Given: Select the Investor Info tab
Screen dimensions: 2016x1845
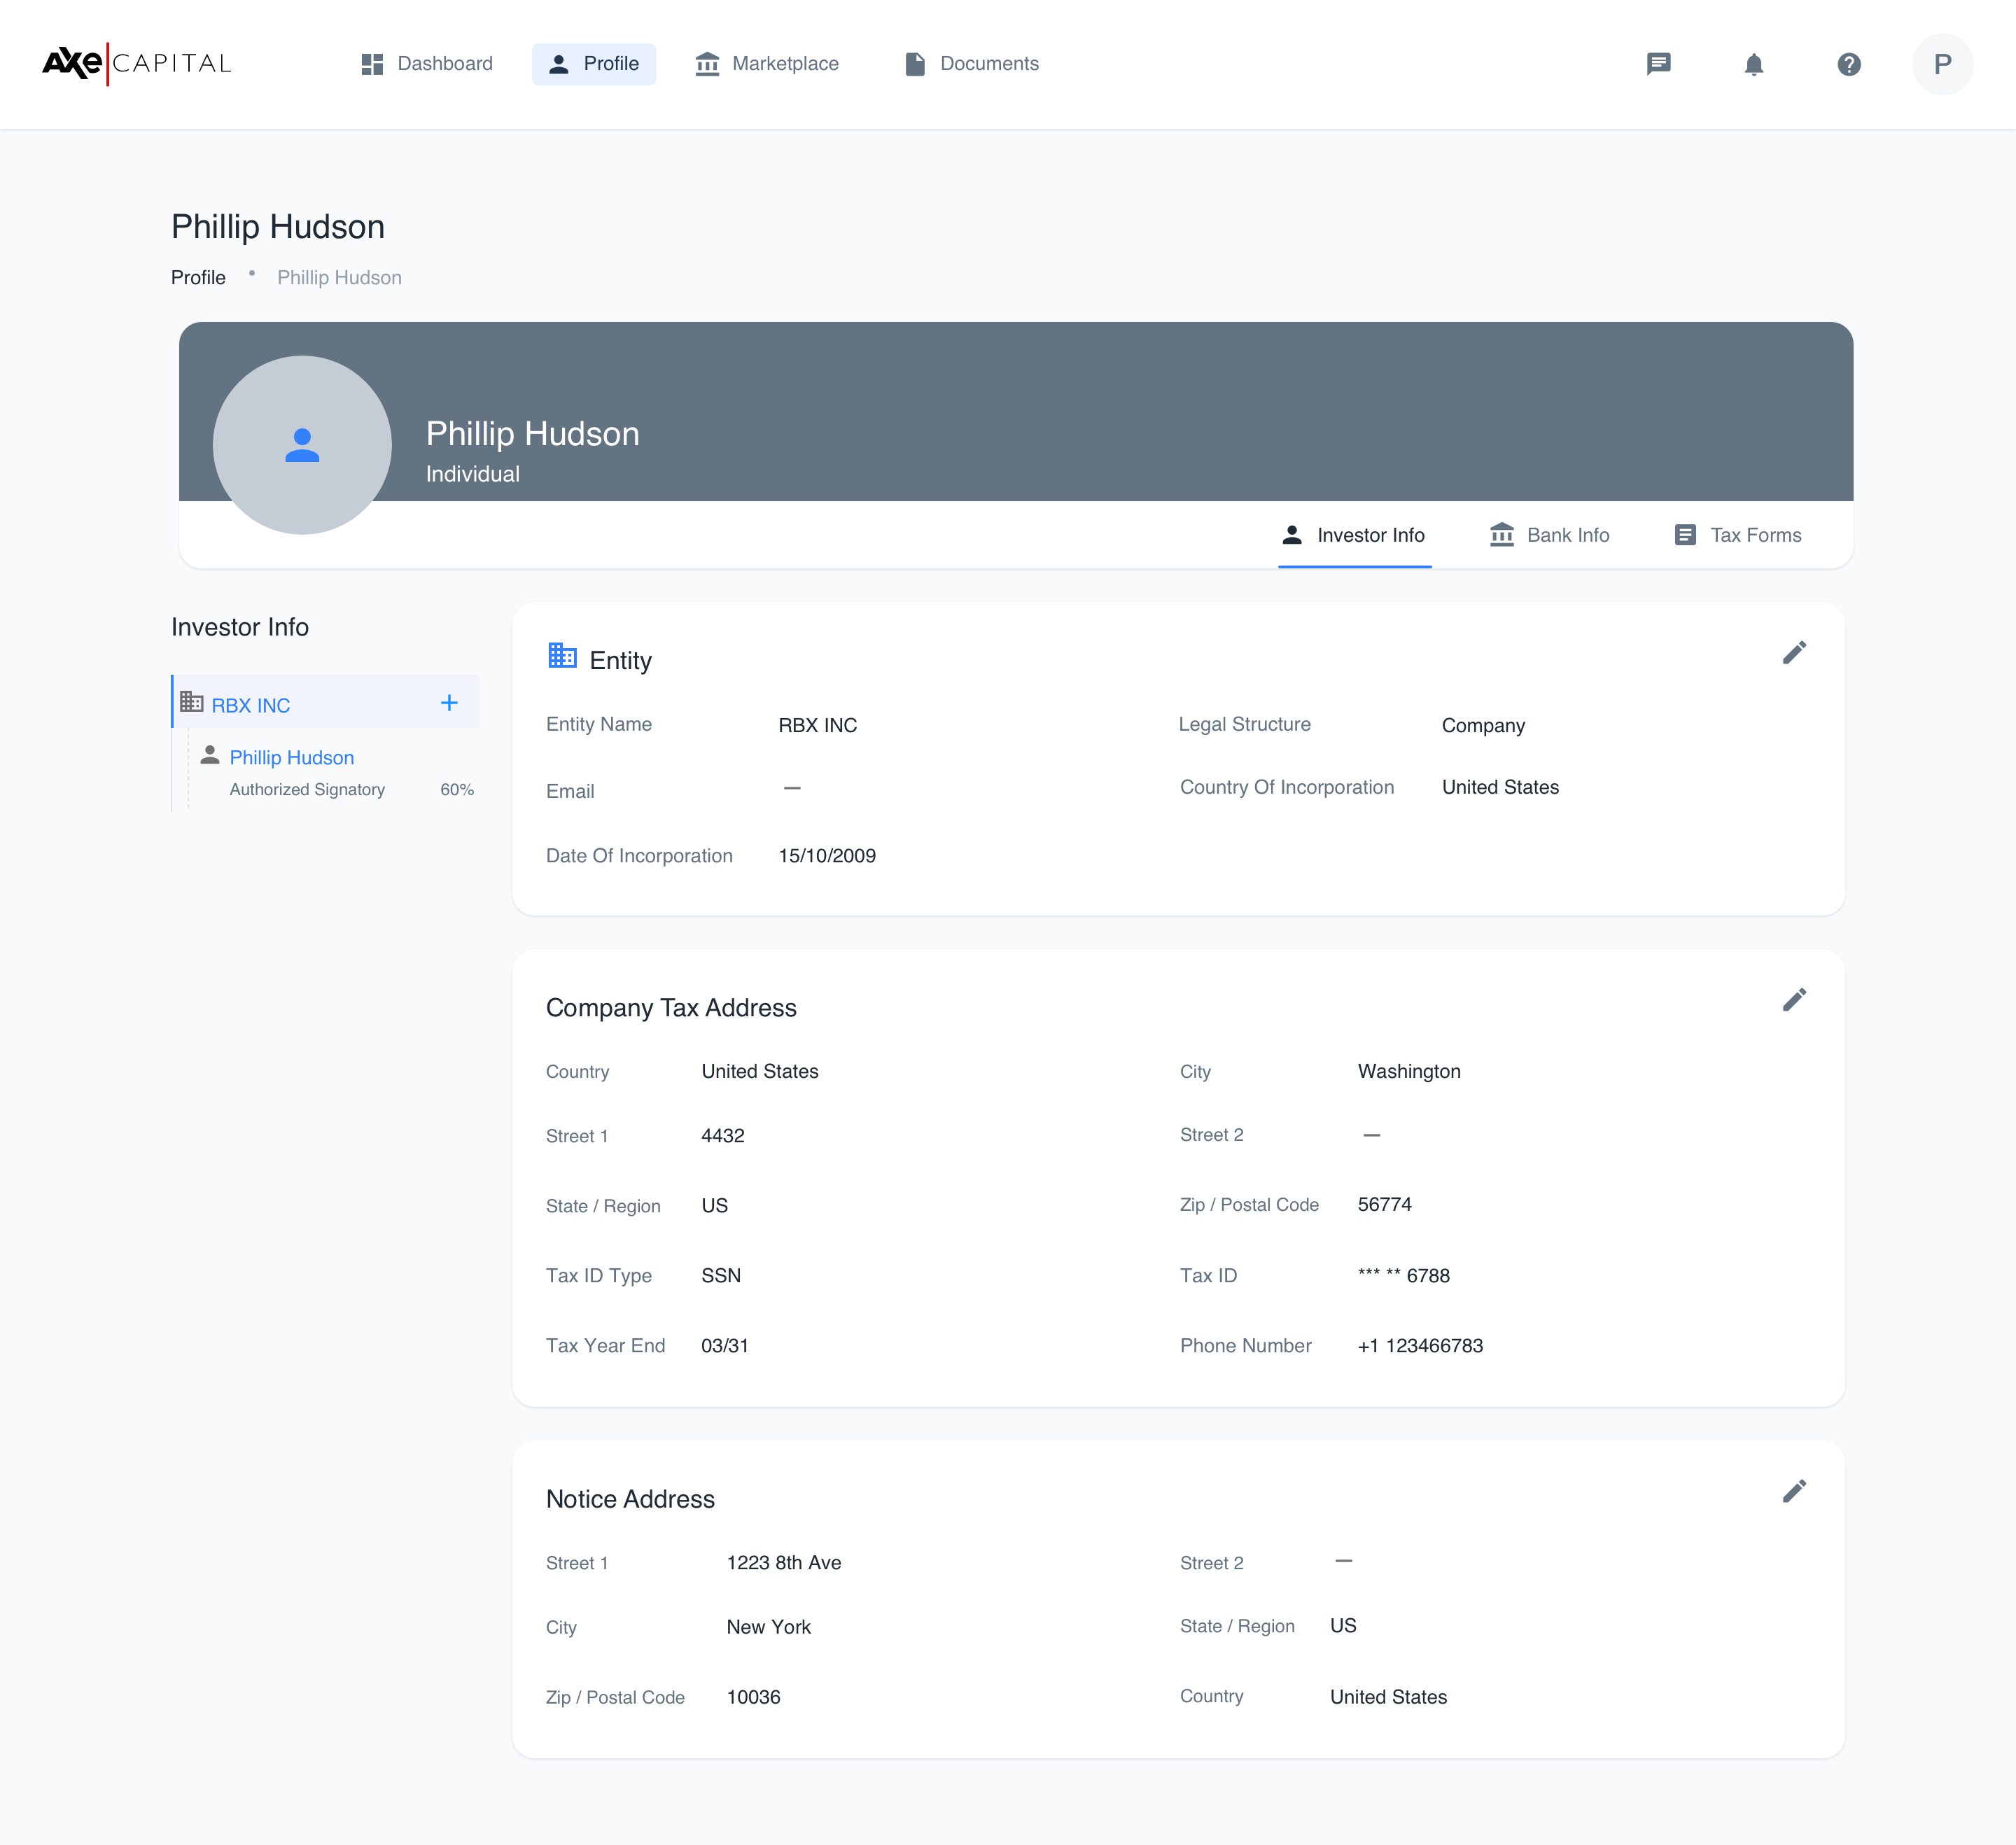Looking at the screenshot, I should [x=1354, y=535].
